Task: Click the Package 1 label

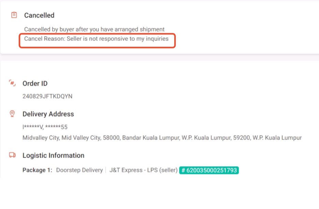Action: point(37,170)
